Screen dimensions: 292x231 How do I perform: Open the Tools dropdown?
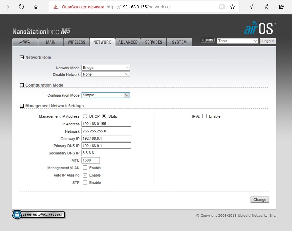tap(238, 41)
